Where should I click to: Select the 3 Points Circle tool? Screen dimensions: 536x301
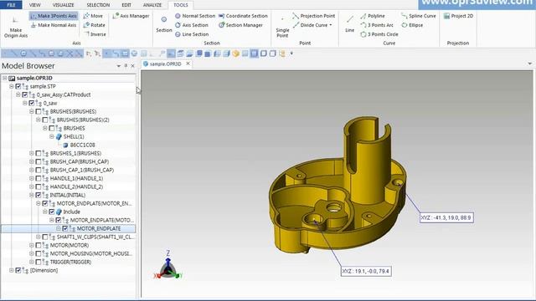click(379, 34)
